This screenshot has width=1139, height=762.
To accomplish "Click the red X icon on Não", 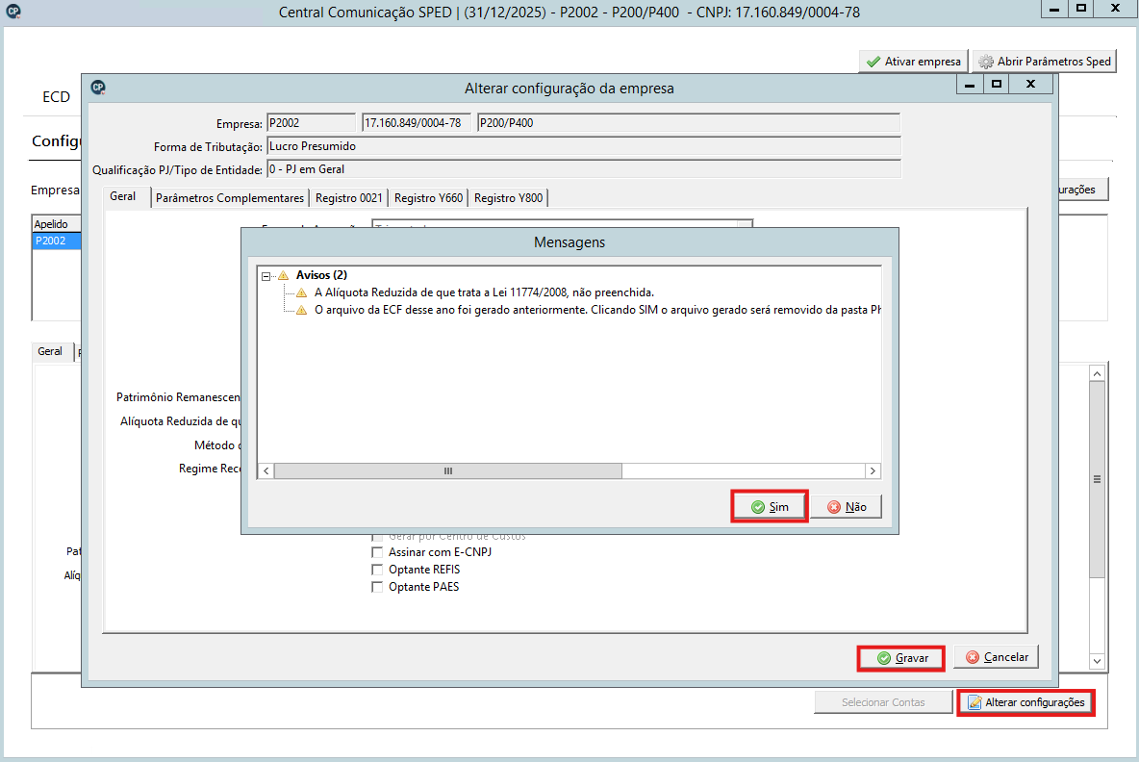I will coord(834,507).
